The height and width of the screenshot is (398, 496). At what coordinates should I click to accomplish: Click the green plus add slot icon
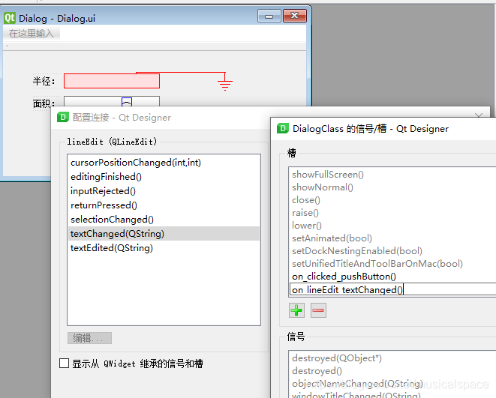tap(296, 310)
